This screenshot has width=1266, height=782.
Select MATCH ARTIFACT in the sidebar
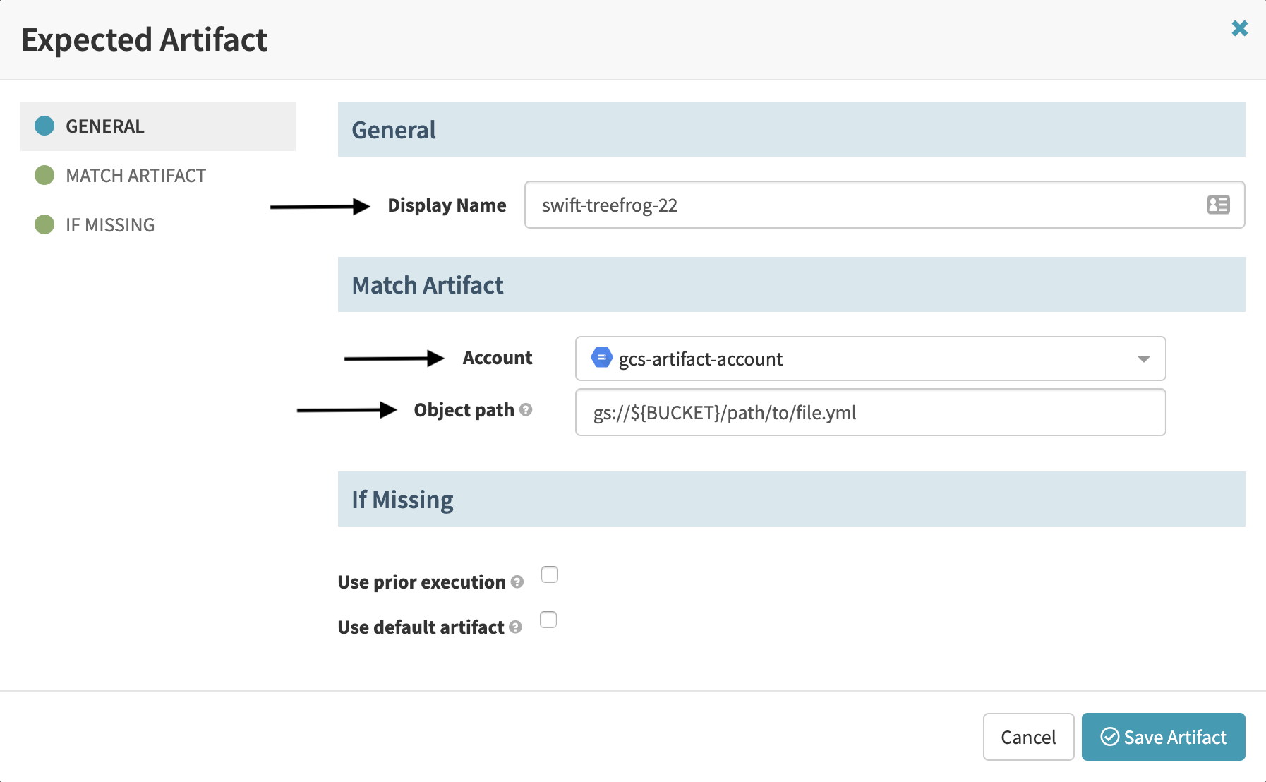point(135,175)
